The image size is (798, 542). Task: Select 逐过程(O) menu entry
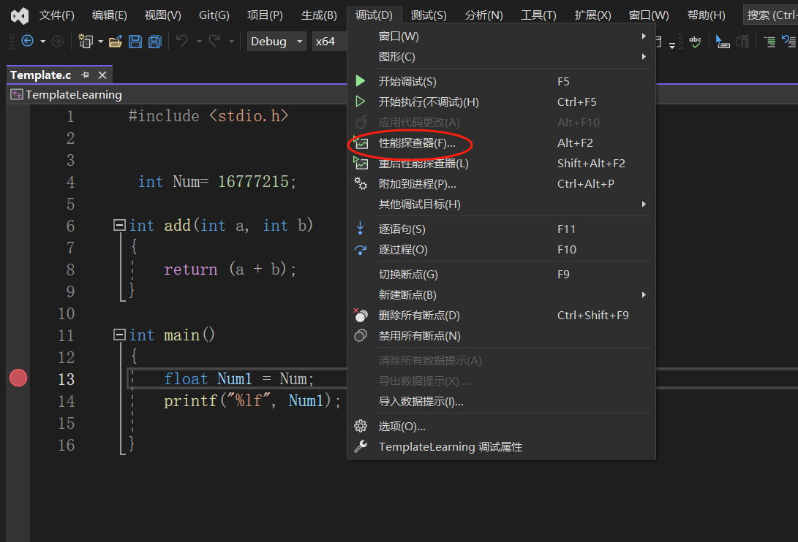pyautogui.click(x=501, y=249)
